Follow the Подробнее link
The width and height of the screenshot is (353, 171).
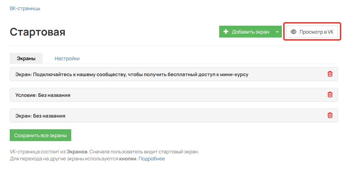[x=151, y=159]
